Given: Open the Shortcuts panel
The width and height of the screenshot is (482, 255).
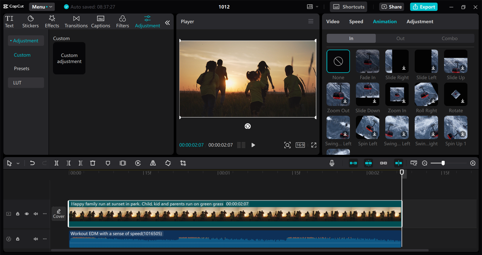Looking at the screenshot, I should pos(349,7).
